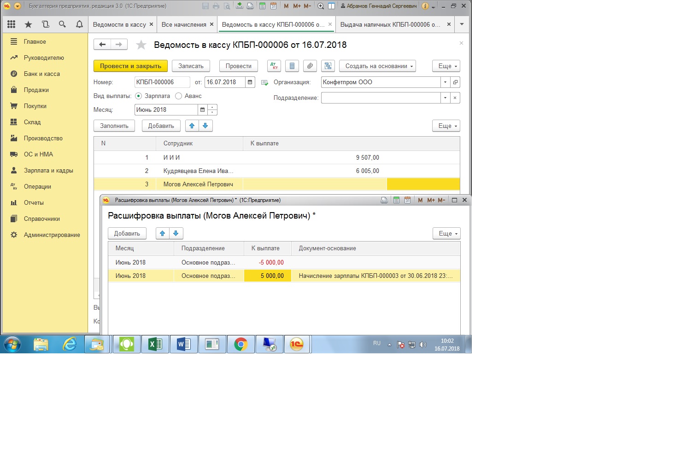The image size is (692, 461).
Task: Open the Еще menu in Расшифровка выплаты window
Action: tap(446, 233)
